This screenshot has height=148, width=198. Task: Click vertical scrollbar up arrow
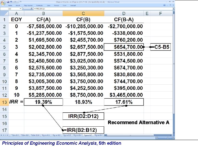[174, 12]
